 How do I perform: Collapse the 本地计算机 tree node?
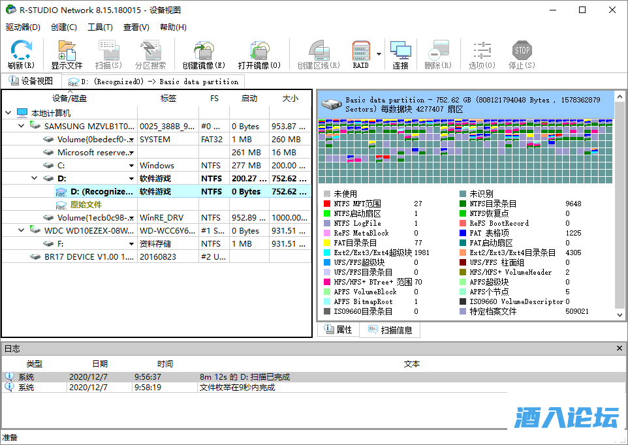(8, 113)
